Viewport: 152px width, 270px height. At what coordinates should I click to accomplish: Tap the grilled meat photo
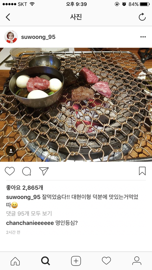tap(76, 105)
